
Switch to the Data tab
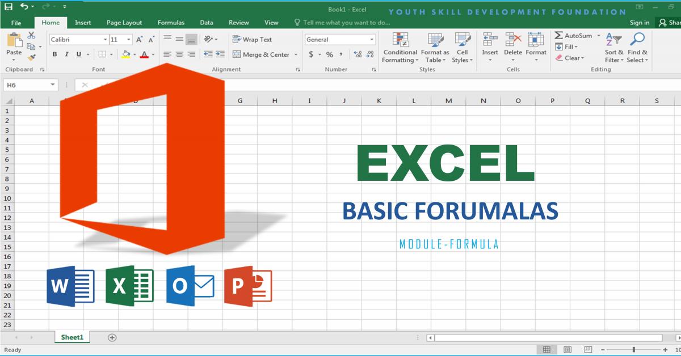point(207,23)
